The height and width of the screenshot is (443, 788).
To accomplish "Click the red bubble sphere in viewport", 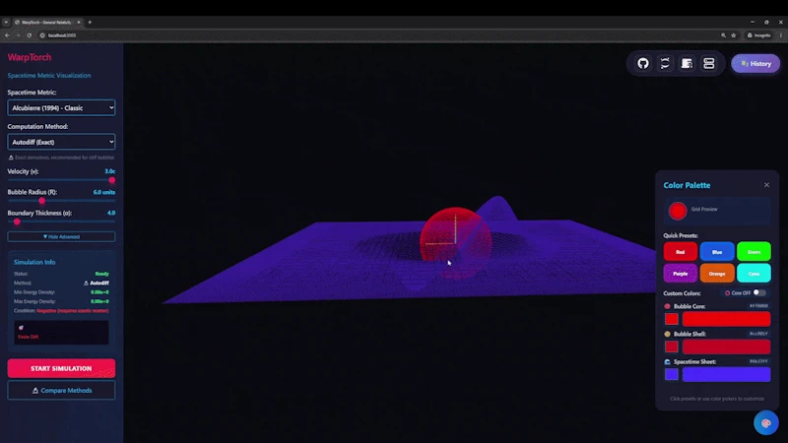I will click(x=455, y=241).
